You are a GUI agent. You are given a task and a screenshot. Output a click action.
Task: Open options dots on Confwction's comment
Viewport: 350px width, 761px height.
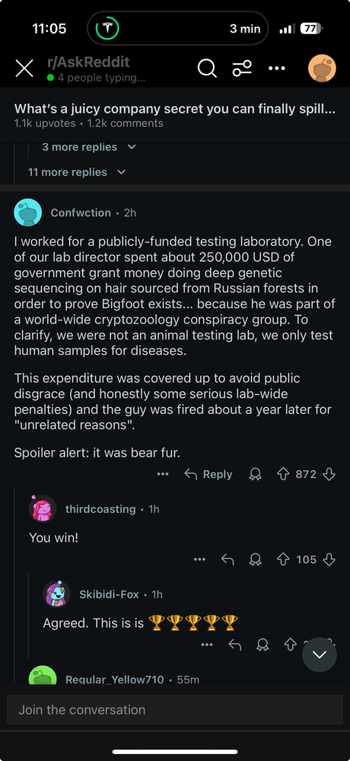click(163, 474)
